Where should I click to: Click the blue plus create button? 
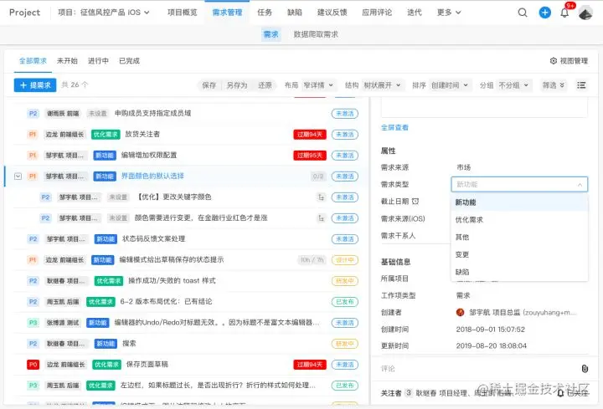tap(544, 13)
